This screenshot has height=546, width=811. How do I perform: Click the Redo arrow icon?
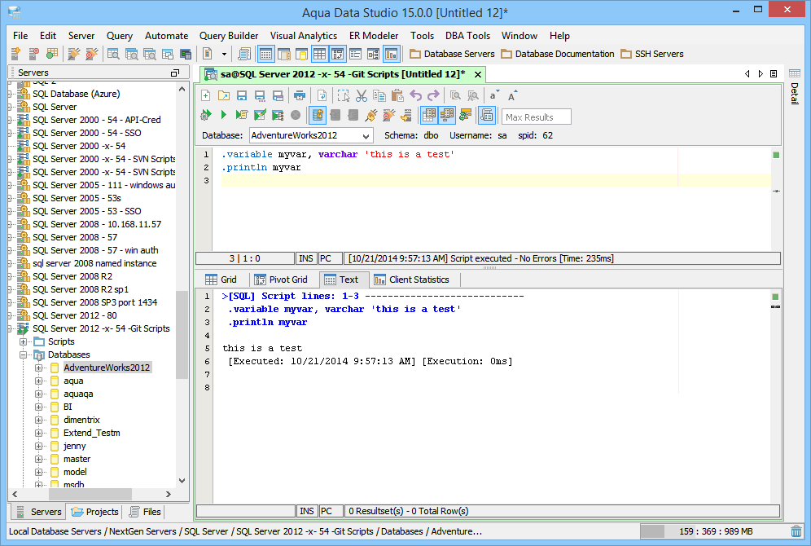pyautogui.click(x=433, y=95)
